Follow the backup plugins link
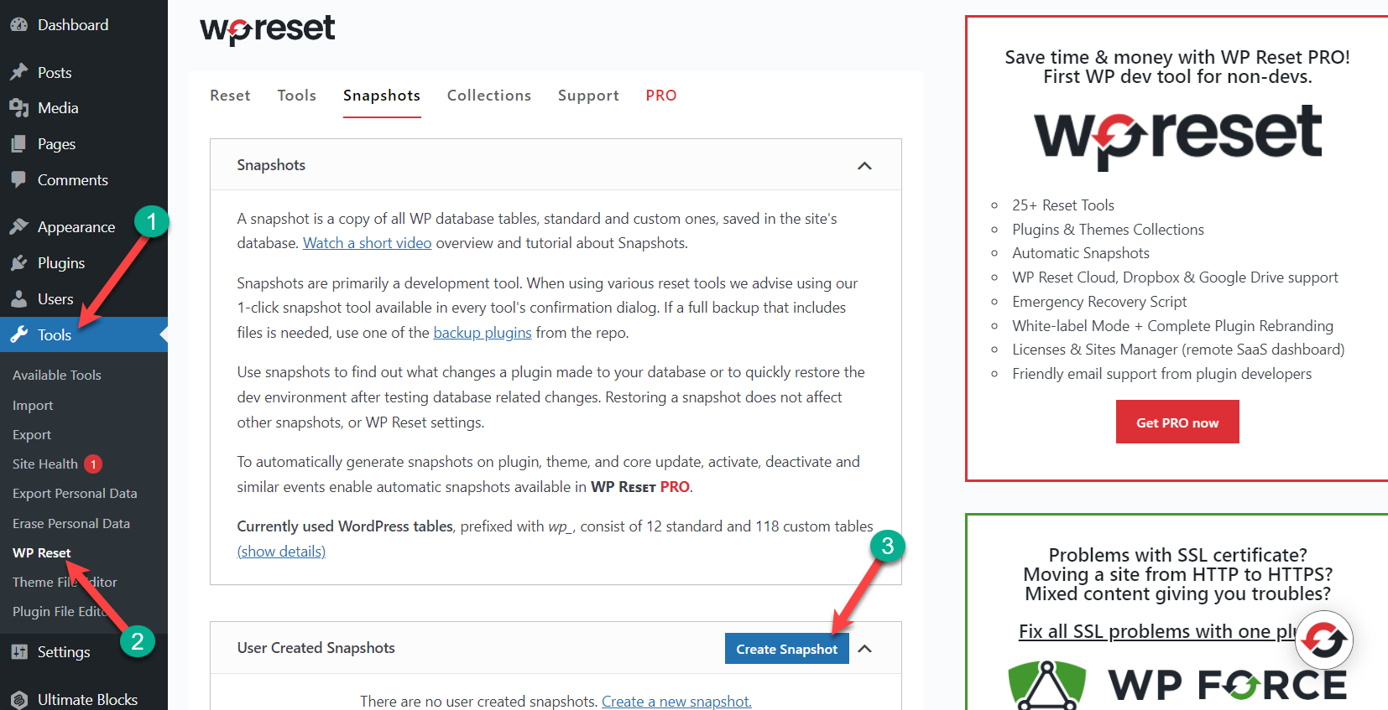The image size is (1388, 710). point(483,333)
